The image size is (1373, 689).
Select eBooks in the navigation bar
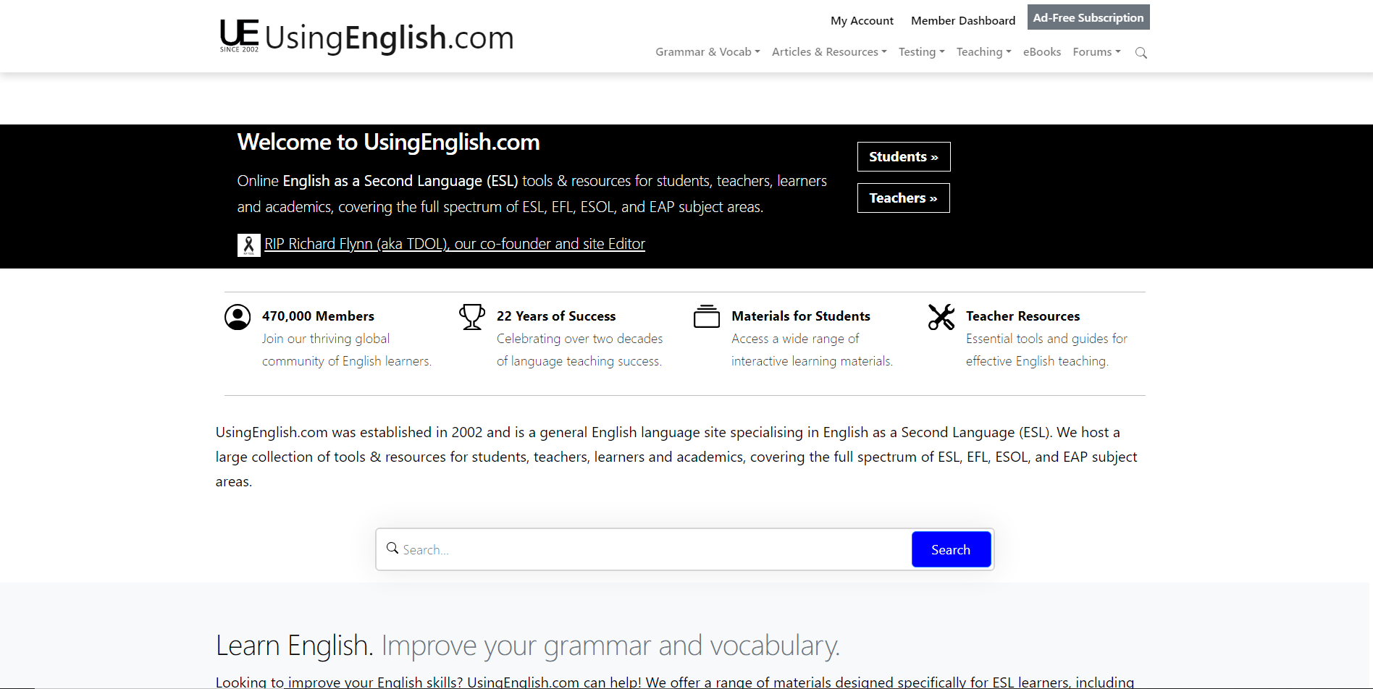[1041, 51]
